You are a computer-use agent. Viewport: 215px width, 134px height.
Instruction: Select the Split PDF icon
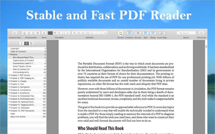(x=145, y=33)
